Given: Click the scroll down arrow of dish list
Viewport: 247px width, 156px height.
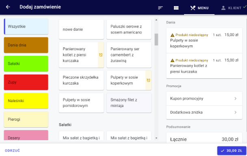Looking at the screenshot, I should click(156, 138).
